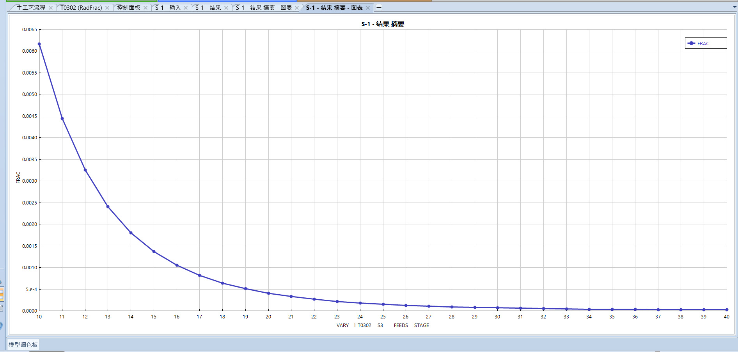Screen dimensions: 738x352
Task: Open the 控制面板 tab
Action: point(129,8)
